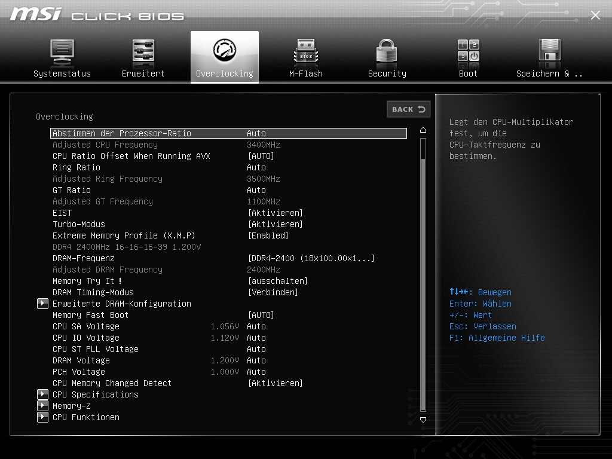Click CPU IO Voltage 1.120V reading
This screenshot has width=612, height=459.
click(x=225, y=338)
